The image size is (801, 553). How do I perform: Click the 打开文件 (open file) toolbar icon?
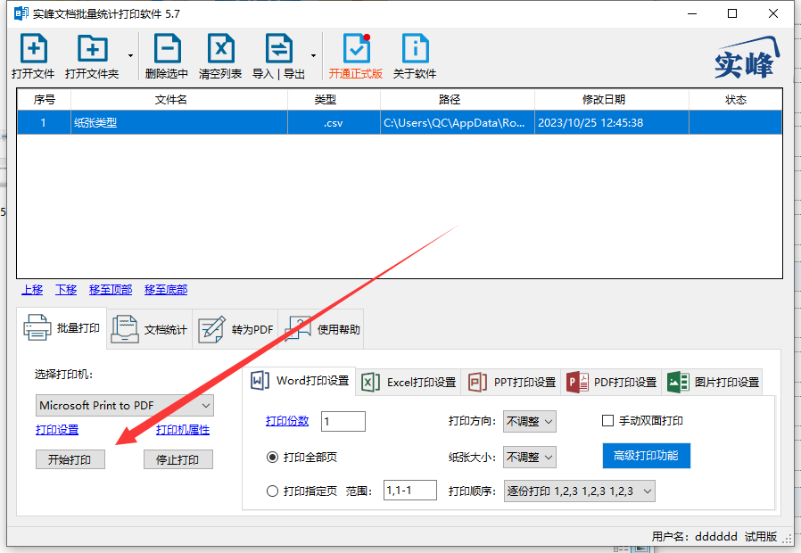(33, 48)
